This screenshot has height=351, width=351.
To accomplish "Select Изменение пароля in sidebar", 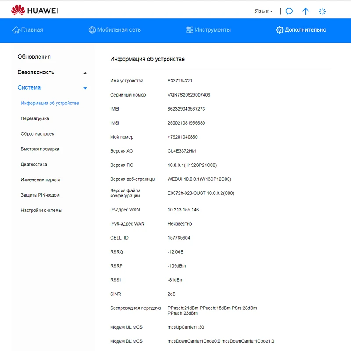I will [40, 180].
